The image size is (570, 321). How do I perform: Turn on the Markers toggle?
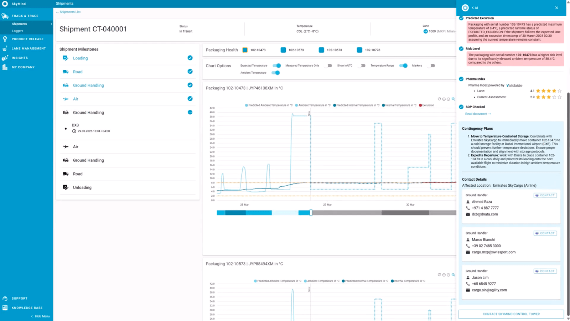pyautogui.click(x=431, y=66)
